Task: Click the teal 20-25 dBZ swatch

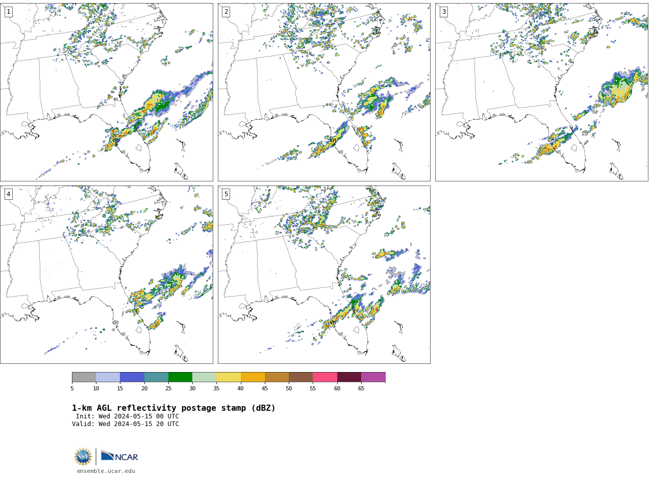Action: pos(156,377)
